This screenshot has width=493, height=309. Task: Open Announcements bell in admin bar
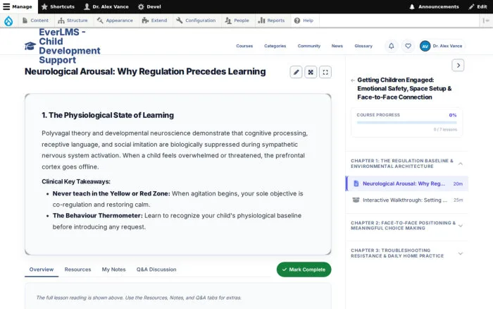pyautogui.click(x=434, y=6)
